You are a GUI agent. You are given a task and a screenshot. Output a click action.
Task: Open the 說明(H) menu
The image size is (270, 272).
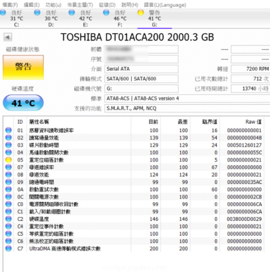[130, 5]
